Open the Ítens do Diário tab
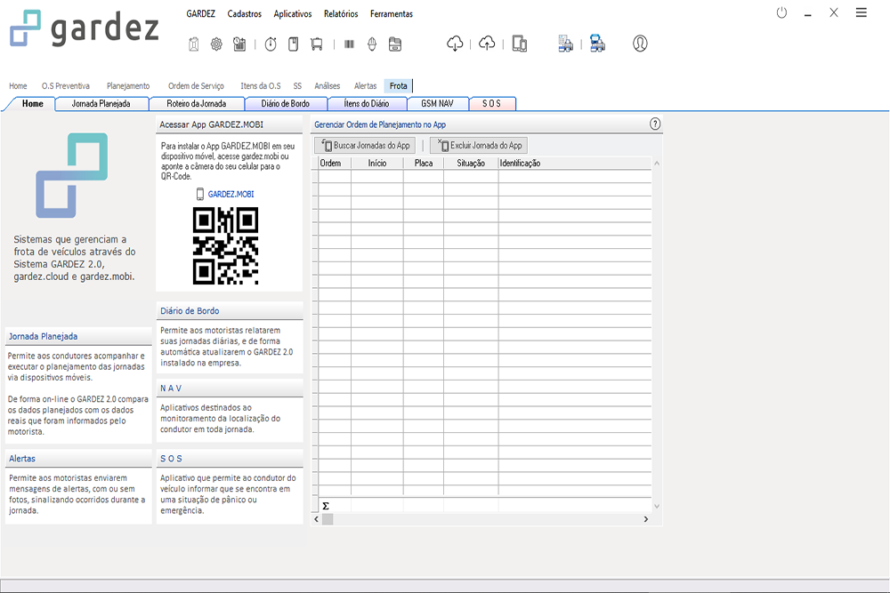This screenshot has width=890, height=593. pos(367,104)
